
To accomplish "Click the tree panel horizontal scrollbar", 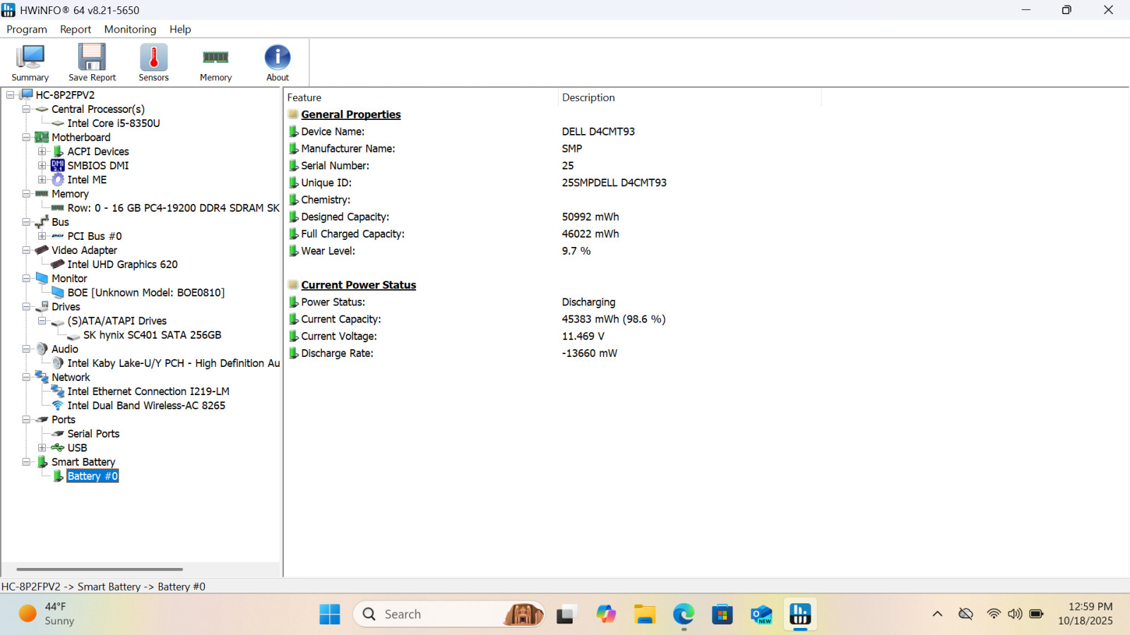I will pos(100,569).
